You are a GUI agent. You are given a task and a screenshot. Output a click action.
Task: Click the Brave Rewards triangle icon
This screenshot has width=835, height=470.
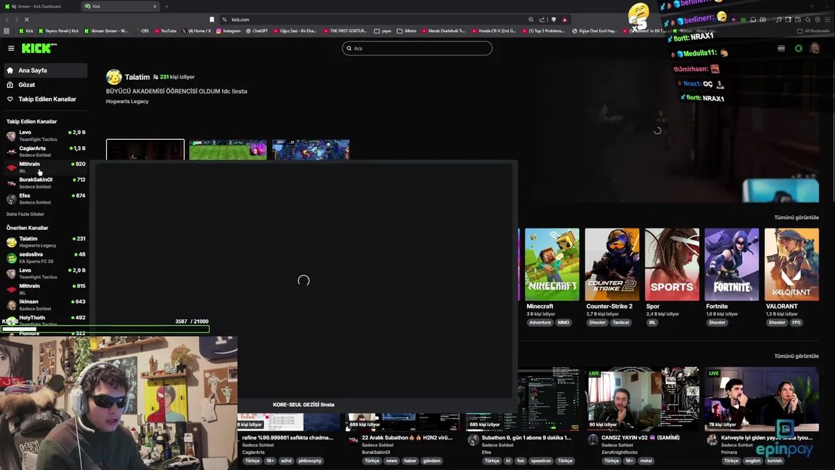(x=565, y=20)
